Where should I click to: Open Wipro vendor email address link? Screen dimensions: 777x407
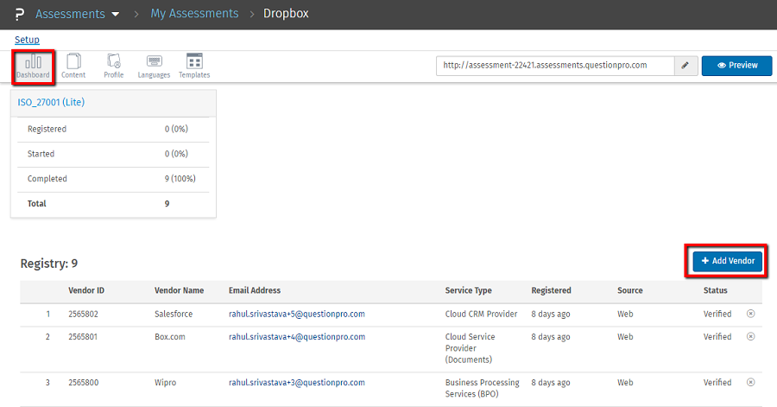(296, 382)
